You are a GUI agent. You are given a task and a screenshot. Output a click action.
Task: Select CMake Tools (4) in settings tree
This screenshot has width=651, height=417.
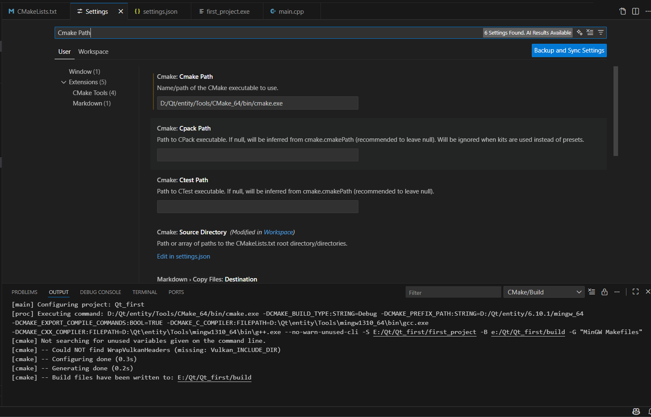point(94,93)
